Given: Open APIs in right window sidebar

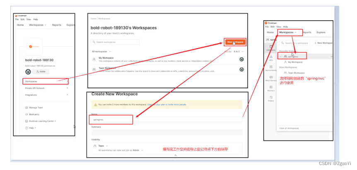Looking at the screenshot, I should pos(271,58).
